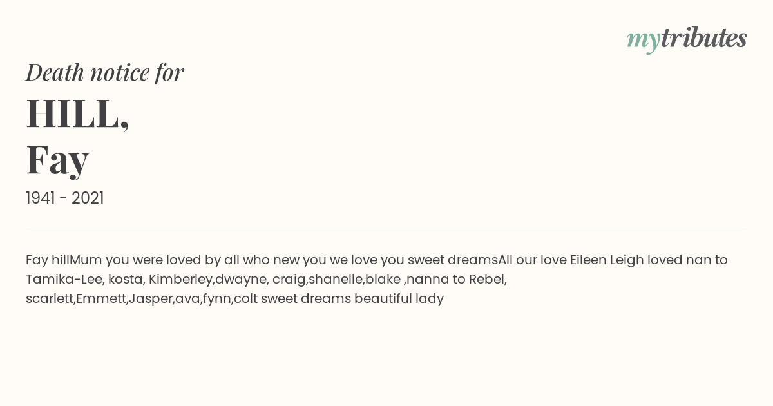Click 'sweet dreams beautiful lady' at the end
Screen dimensions: 773x406
pos(352,298)
